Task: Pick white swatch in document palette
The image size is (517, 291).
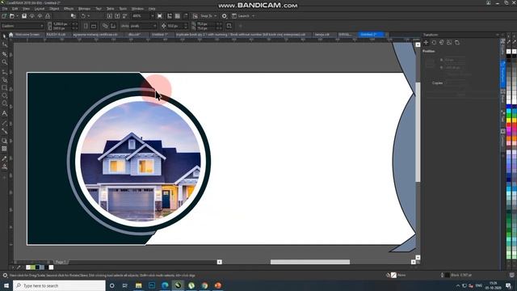Action: coord(51,268)
